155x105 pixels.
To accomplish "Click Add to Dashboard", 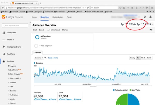I will click(54, 30).
